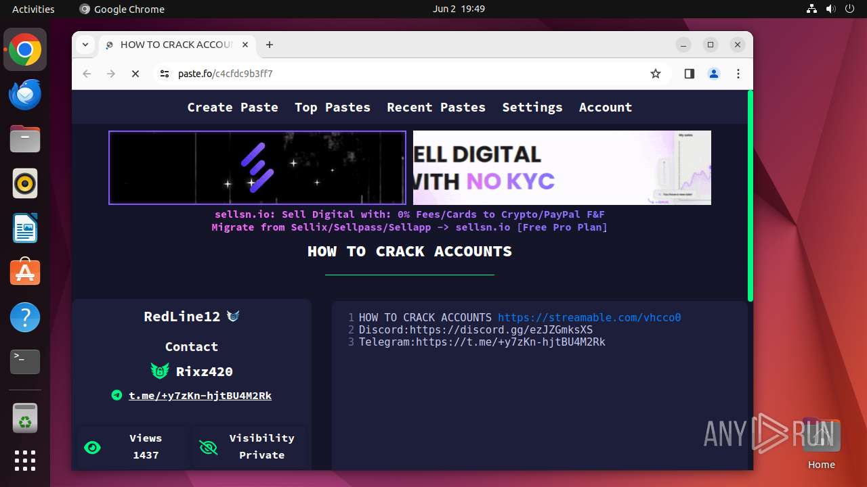Expand the tab search dropdown arrow
Image resolution: width=867 pixels, height=487 pixels.
click(85, 45)
